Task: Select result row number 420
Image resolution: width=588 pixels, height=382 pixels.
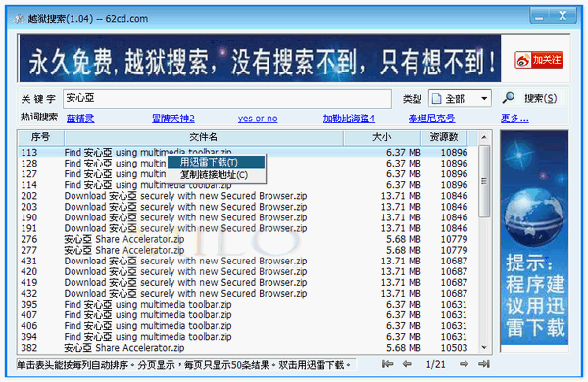Action: coord(248,272)
